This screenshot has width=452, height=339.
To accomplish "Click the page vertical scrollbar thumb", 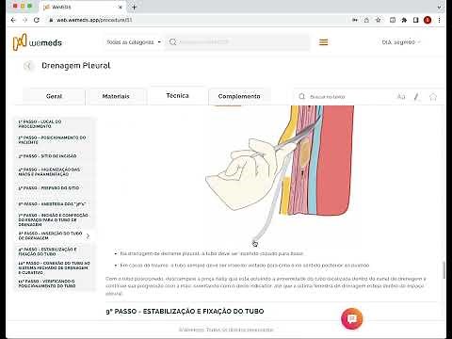I will (x=444, y=270).
